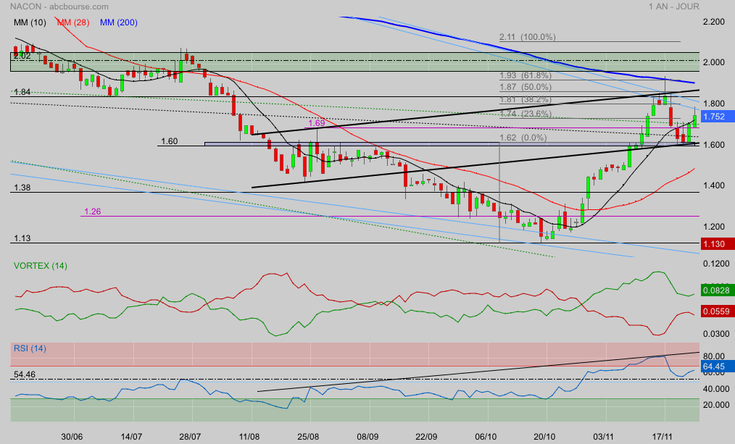Screen dimensions: 735x444
Task: Click the 14/07 date label
Action: pos(131,437)
